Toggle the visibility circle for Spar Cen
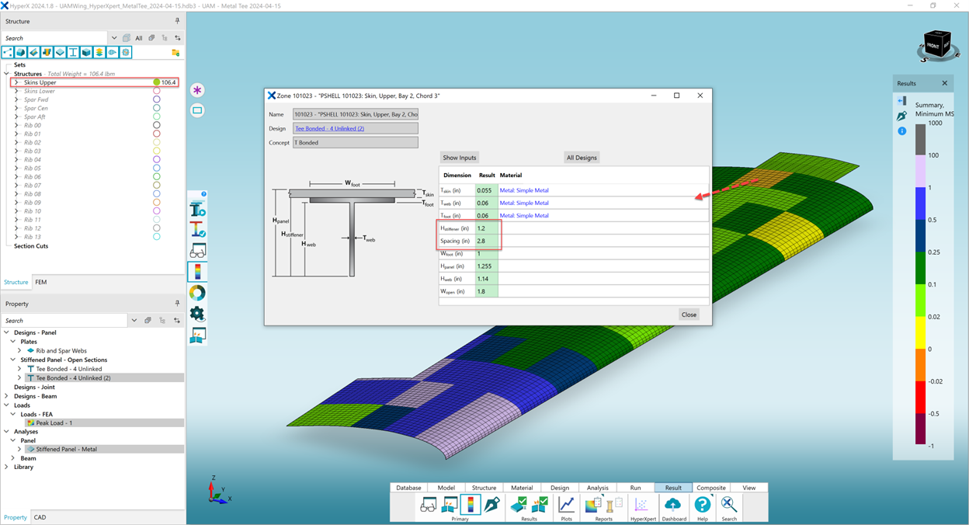Screen dimensions: 969x525 point(156,108)
